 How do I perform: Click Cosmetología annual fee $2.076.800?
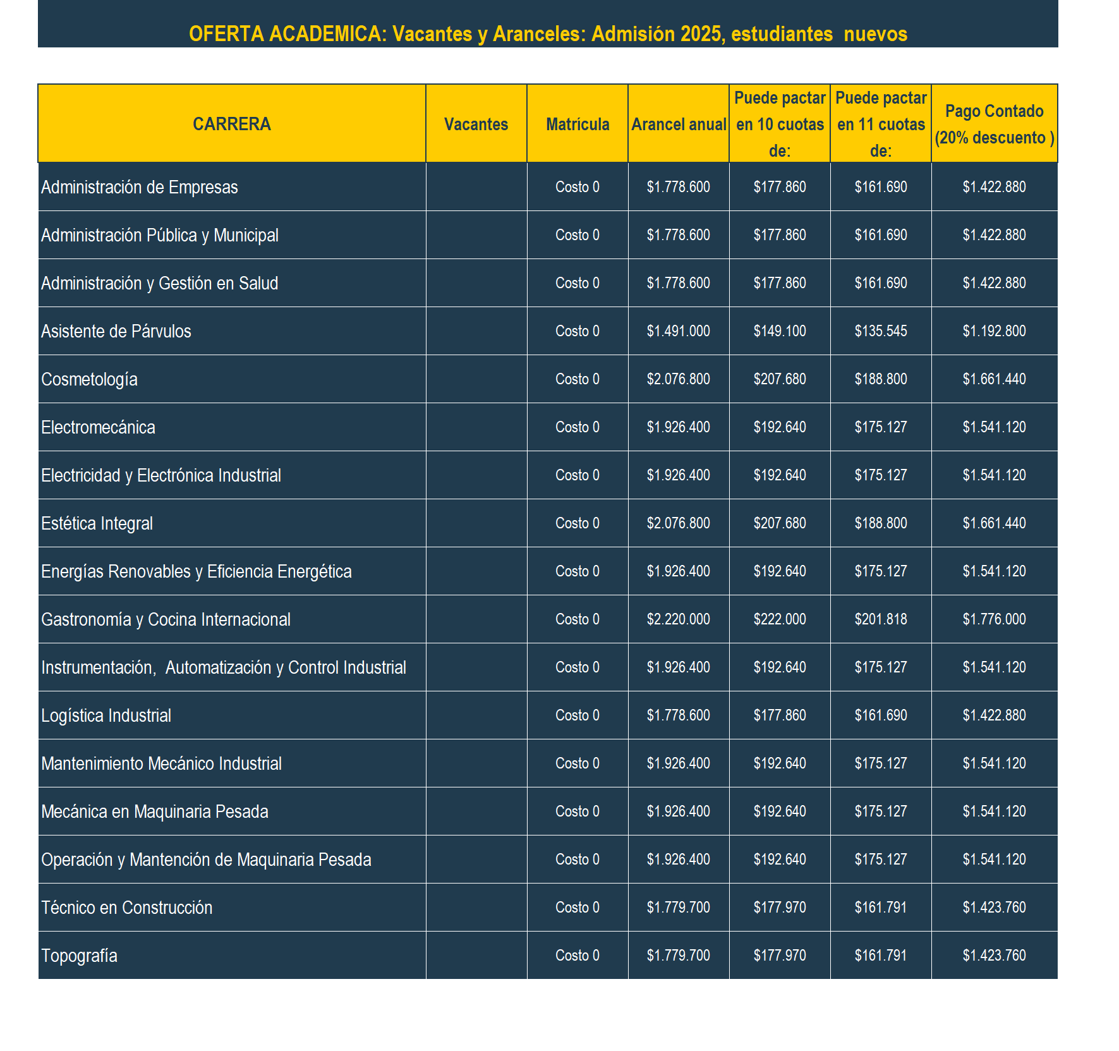click(x=679, y=379)
